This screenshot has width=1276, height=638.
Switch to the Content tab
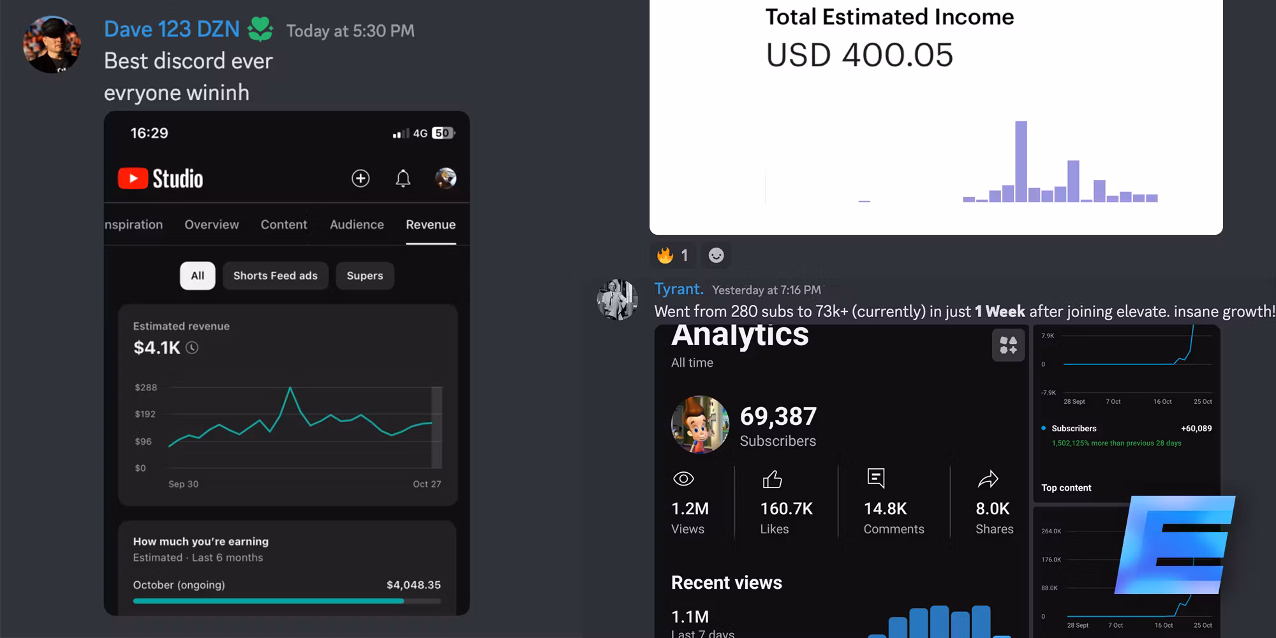click(283, 225)
